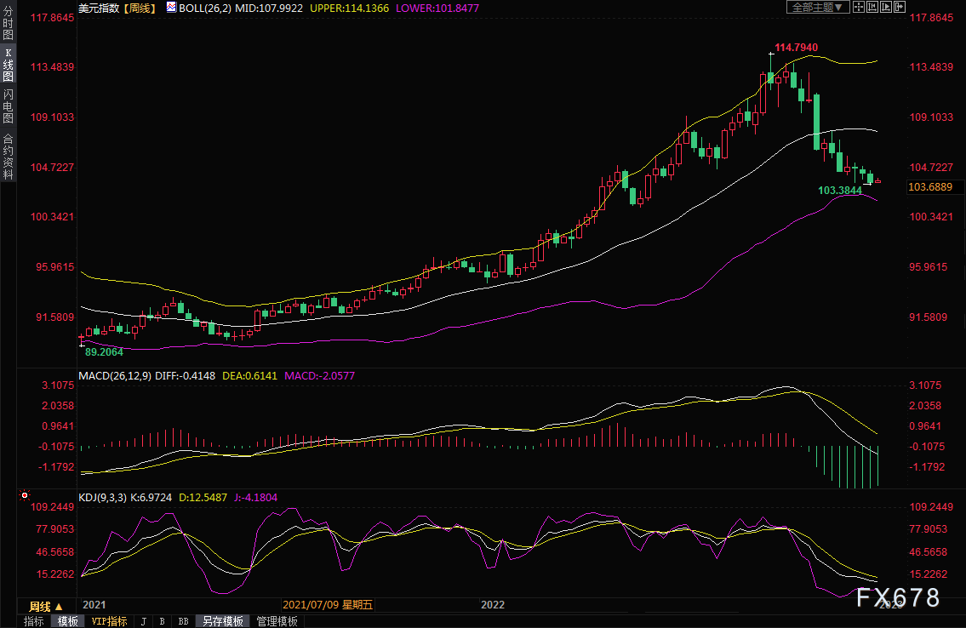Click the small red KDJ marker icon

[25, 496]
